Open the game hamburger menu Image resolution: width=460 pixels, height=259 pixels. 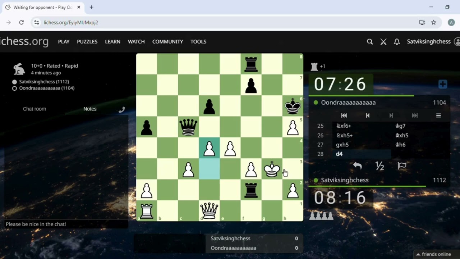[438, 115]
